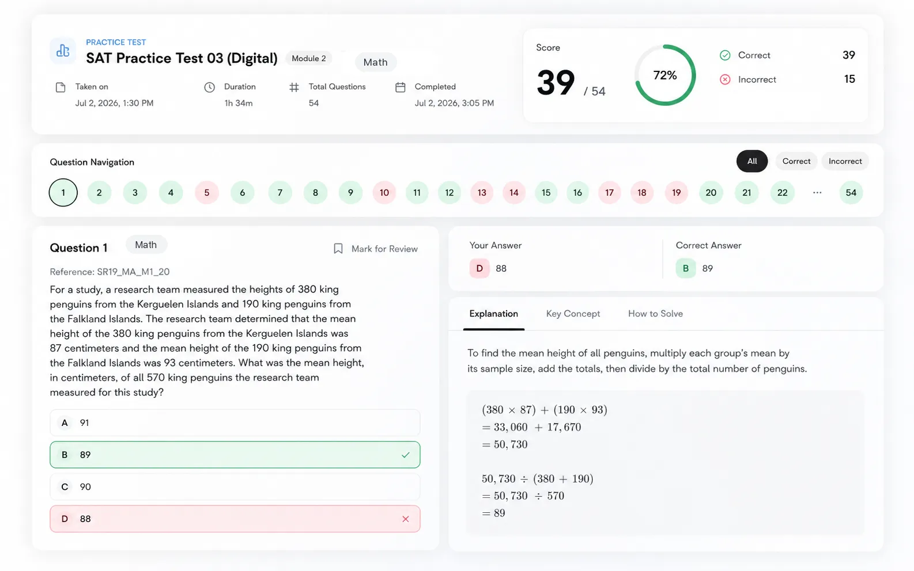Image resolution: width=914 pixels, height=571 pixels.
Task: Expand hidden questions via the ellipsis
Action: pos(817,192)
